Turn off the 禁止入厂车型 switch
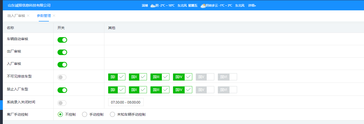The width and height of the screenshot is (364, 124). pos(62,90)
